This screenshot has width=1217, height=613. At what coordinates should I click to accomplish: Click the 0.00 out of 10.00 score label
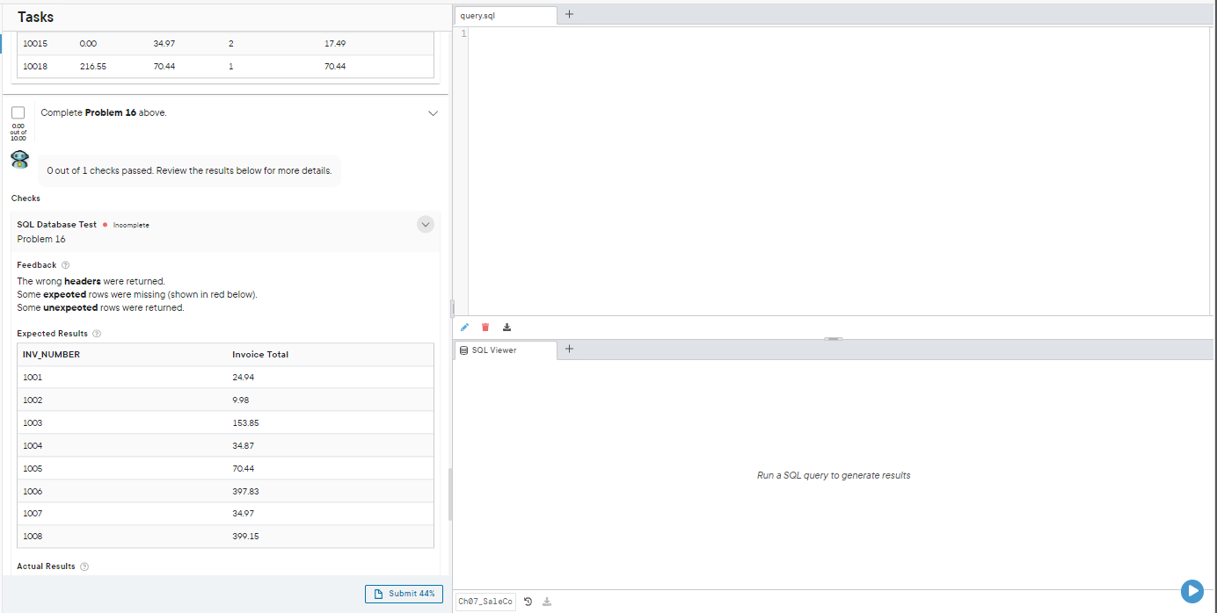[x=18, y=132]
